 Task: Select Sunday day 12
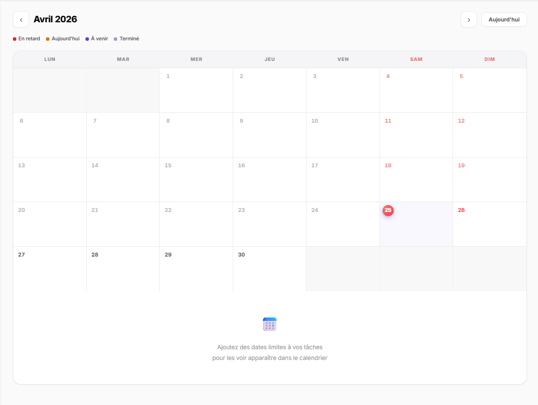(489, 135)
